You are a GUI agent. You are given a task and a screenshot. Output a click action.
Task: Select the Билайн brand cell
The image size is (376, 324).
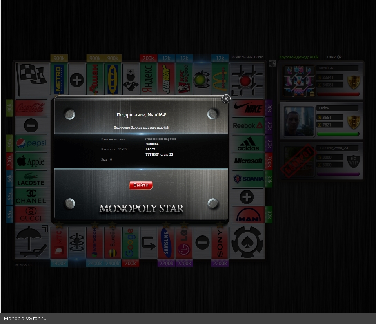[x=113, y=243]
